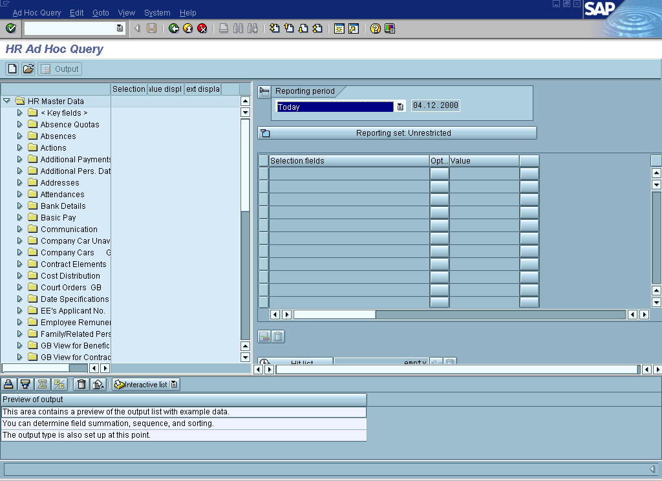Open the command field history dropdown
Viewport: 662px width, 481px height.
click(120, 28)
